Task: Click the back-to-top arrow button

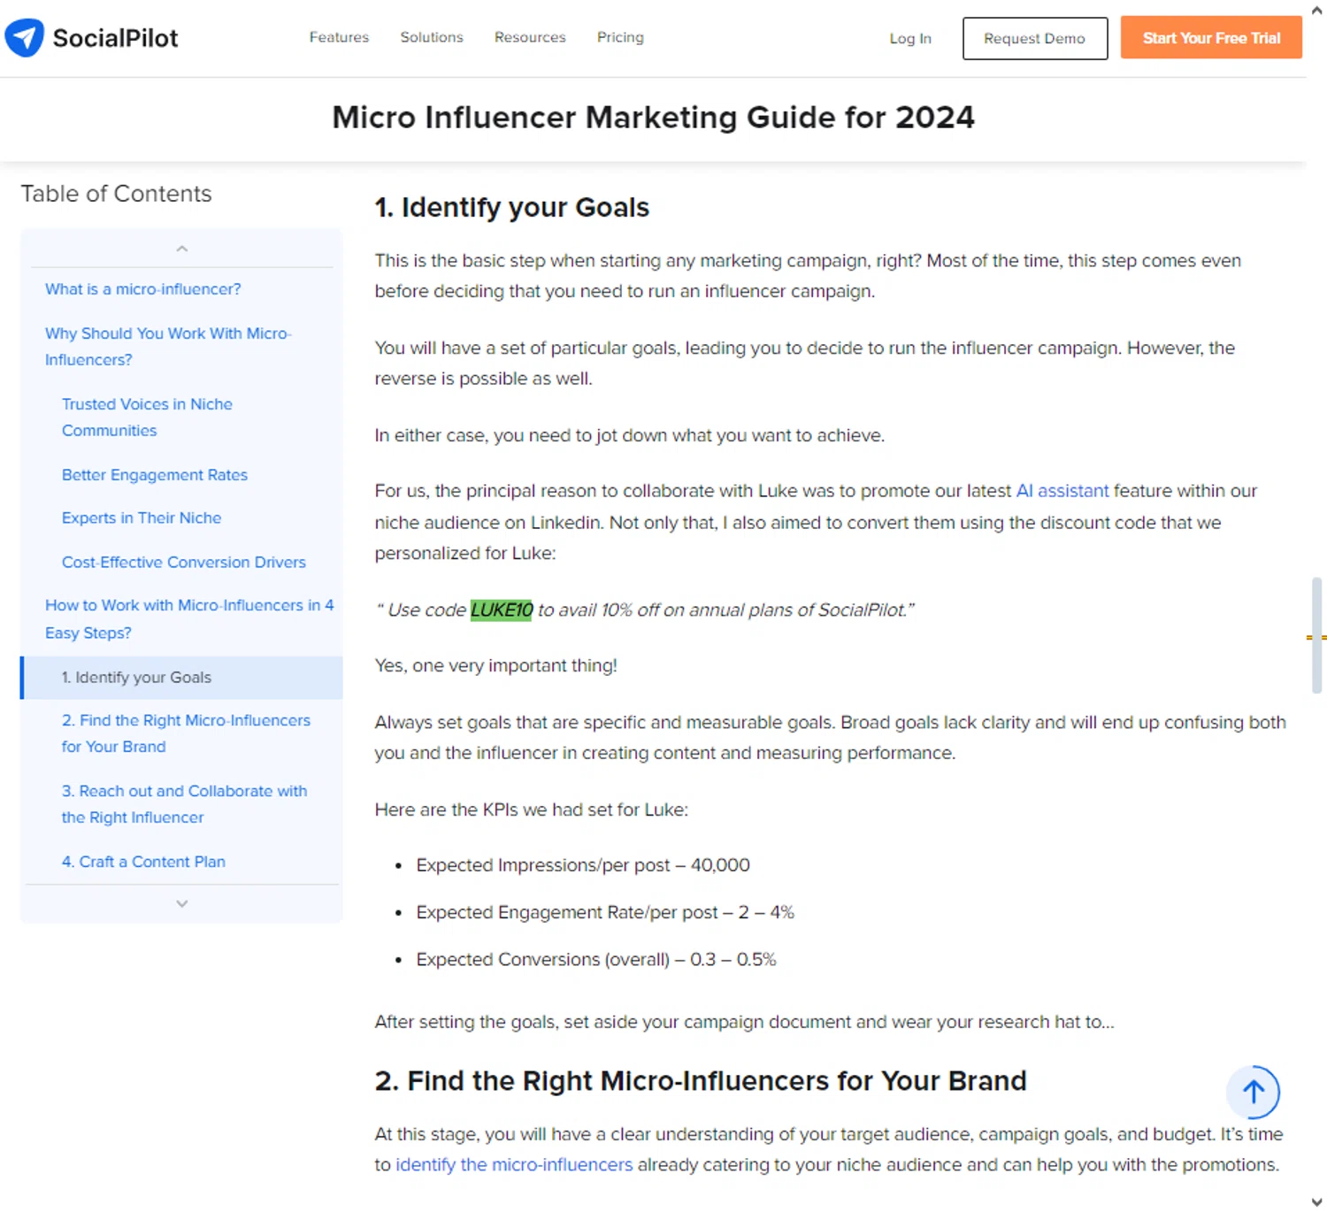Action: coord(1253,1092)
